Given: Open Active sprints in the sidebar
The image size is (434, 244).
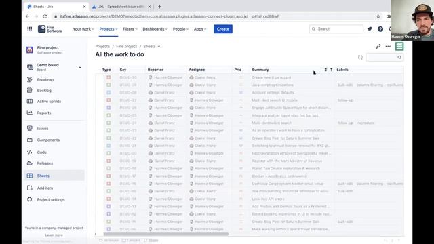Looking at the screenshot, I should (49, 102).
